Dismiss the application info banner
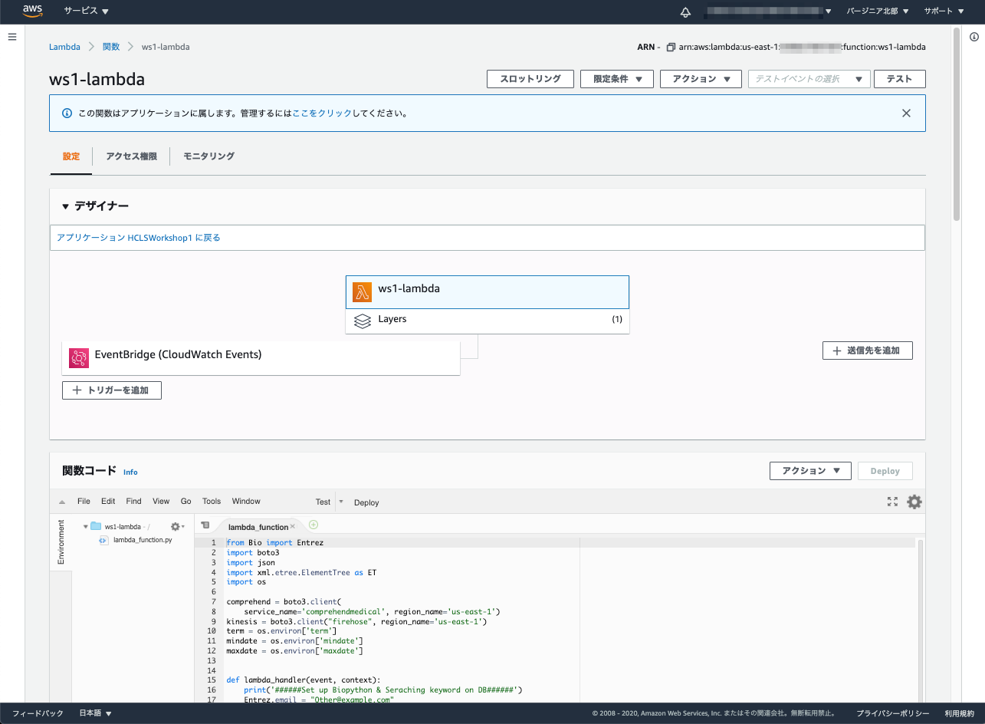Screen dimensions: 985x724 coord(906,113)
